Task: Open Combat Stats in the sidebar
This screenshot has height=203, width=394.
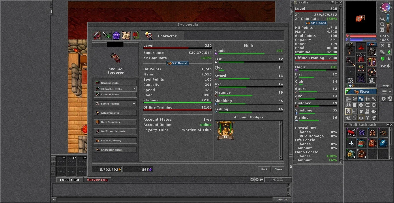Action: pyautogui.click(x=115, y=94)
